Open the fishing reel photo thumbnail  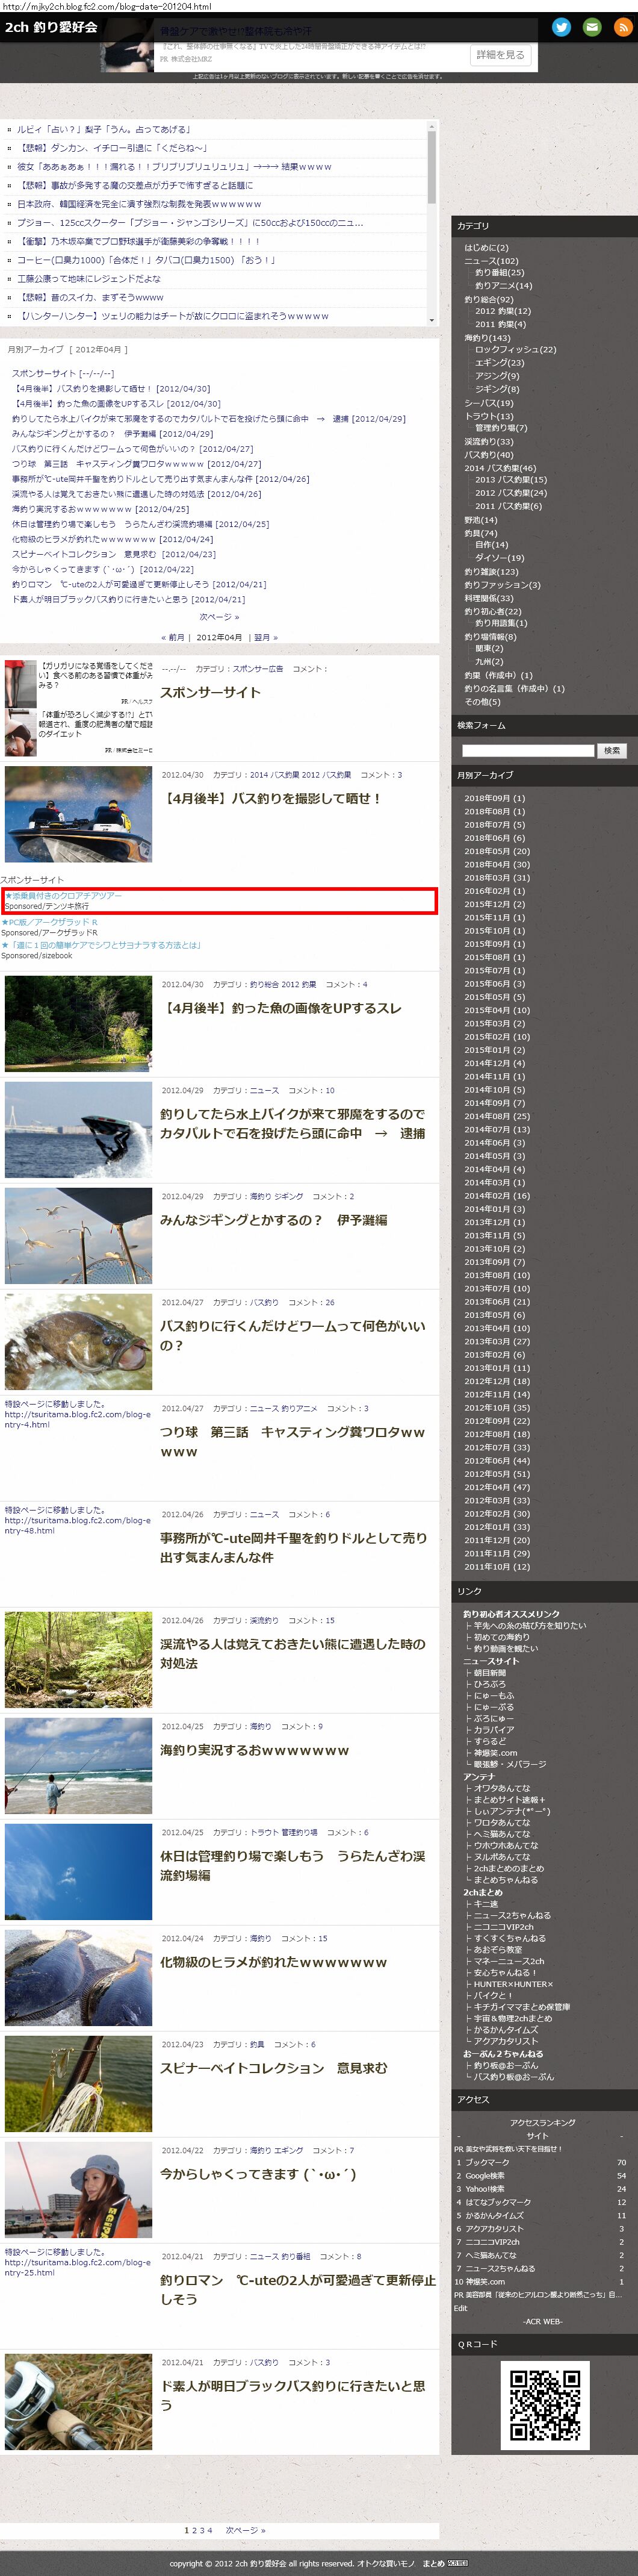pos(78,2402)
